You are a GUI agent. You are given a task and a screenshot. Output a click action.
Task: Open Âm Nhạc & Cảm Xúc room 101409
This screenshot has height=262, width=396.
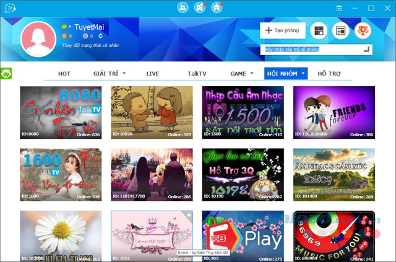(334, 175)
